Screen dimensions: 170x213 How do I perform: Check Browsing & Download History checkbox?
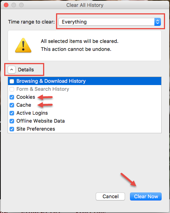12,81
